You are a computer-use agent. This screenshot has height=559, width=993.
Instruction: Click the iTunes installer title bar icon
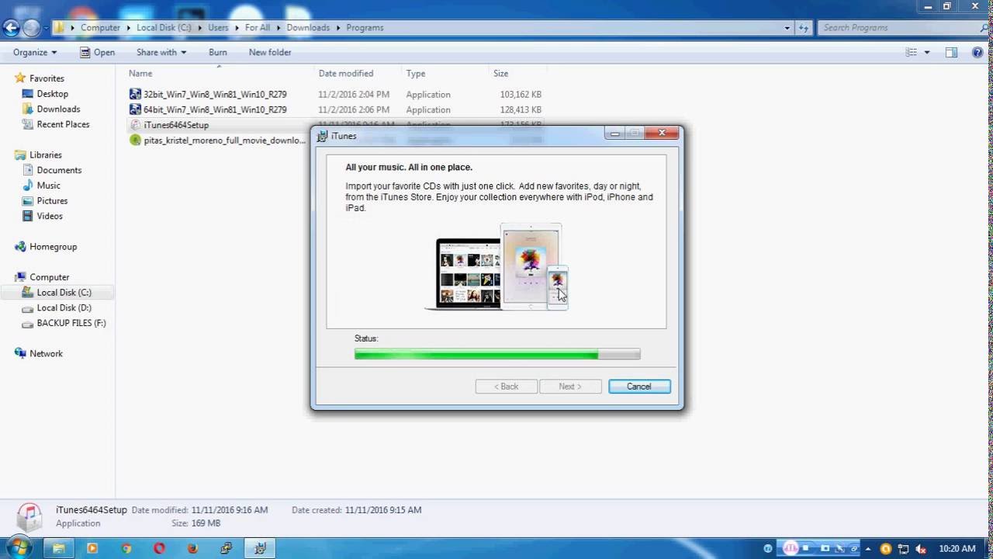pyautogui.click(x=323, y=136)
